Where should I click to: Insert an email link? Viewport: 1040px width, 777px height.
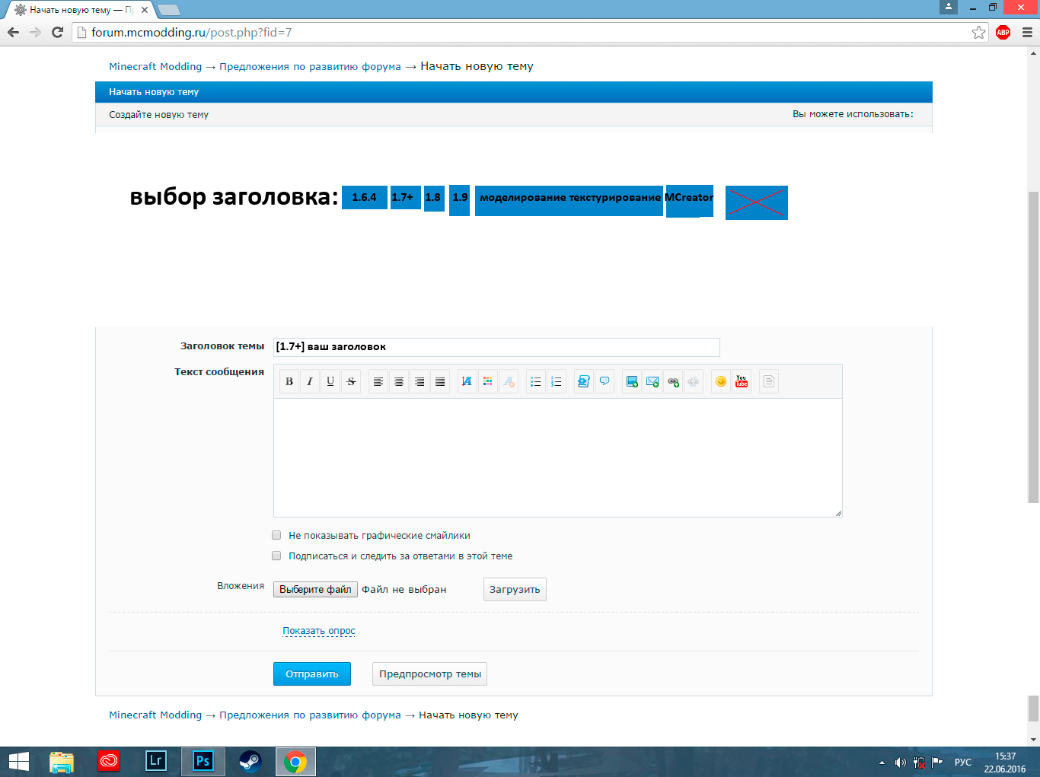pyautogui.click(x=652, y=381)
